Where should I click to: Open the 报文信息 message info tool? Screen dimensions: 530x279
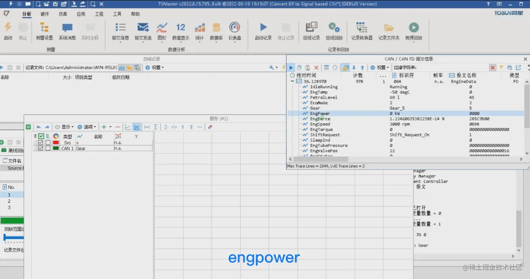120,31
